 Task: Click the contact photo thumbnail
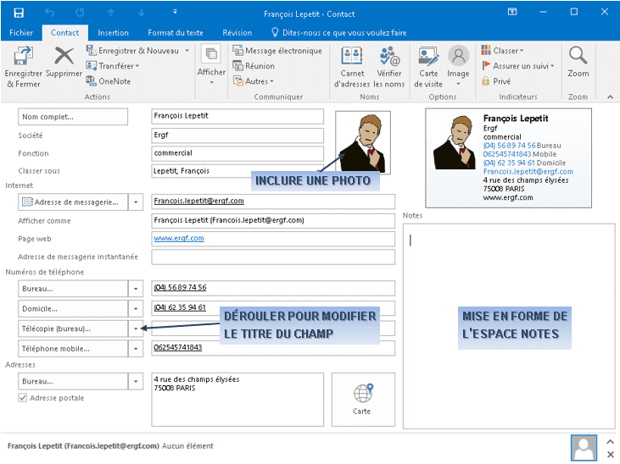tap(363, 142)
